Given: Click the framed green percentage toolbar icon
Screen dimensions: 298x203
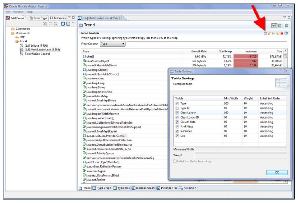Looking at the screenshot, I should coord(274,25).
